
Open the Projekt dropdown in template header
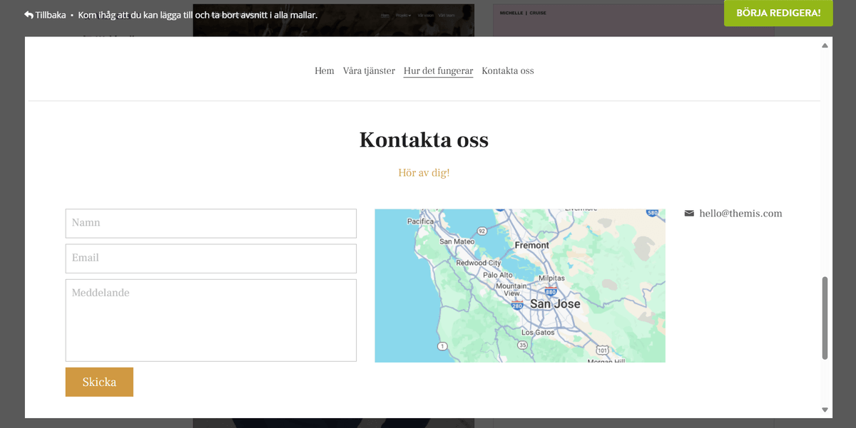pyautogui.click(x=402, y=15)
